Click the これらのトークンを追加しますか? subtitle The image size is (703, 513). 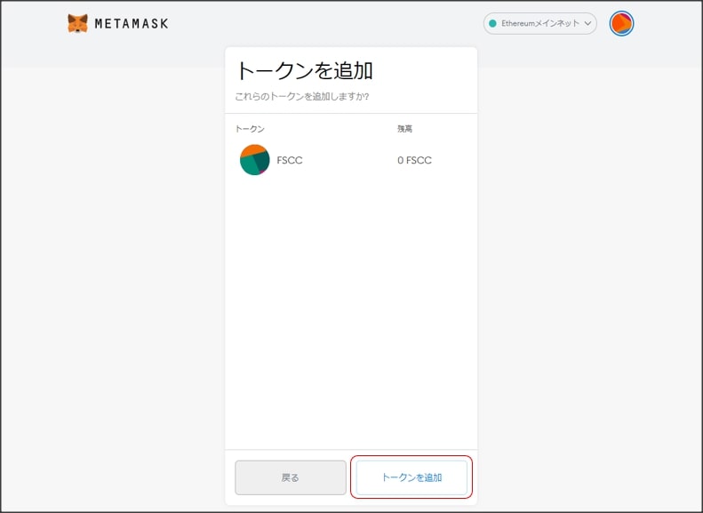click(301, 96)
